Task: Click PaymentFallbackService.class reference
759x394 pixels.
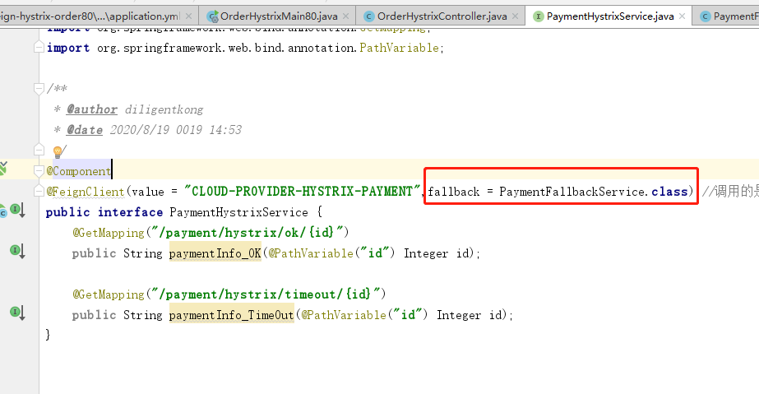Action: (594, 192)
